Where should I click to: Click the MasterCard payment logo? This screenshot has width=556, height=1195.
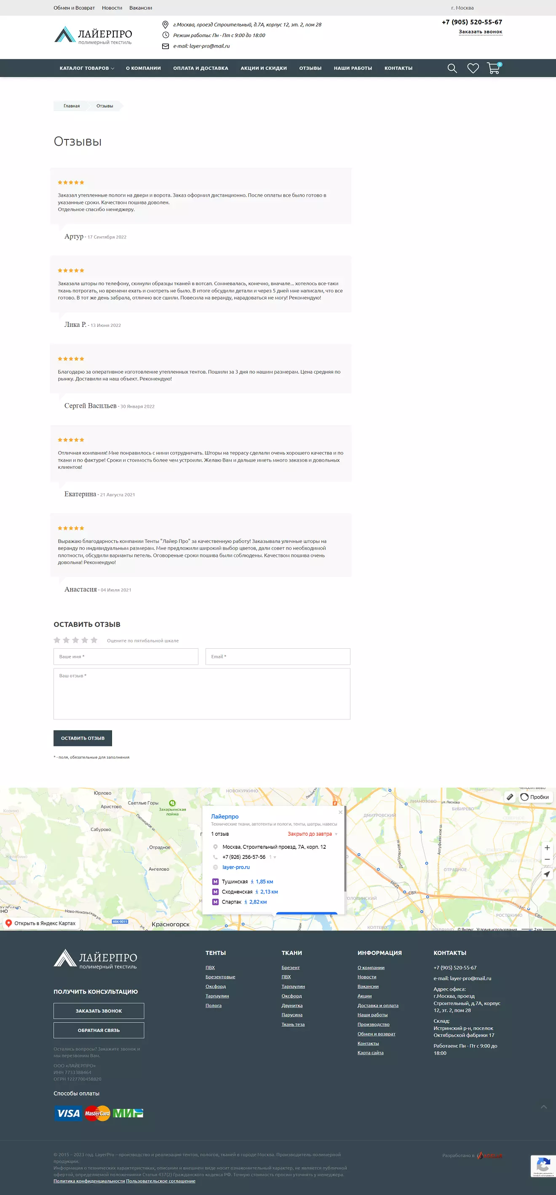click(x=97, y=1113)
